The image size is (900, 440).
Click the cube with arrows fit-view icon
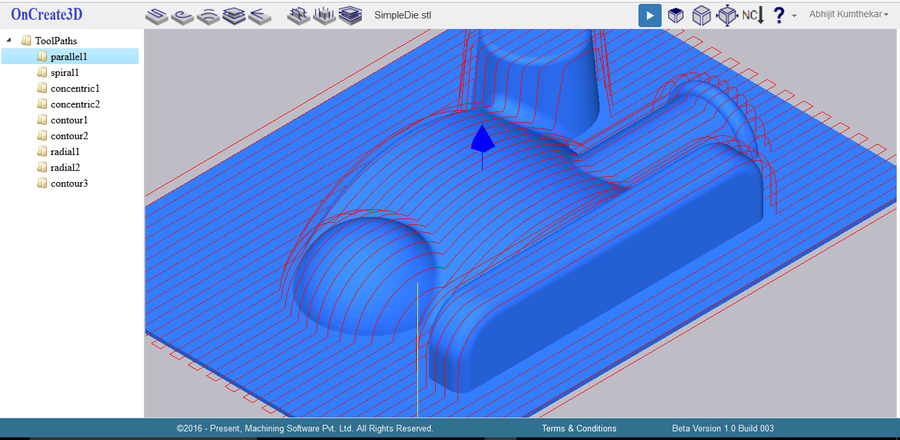point(726,15)
